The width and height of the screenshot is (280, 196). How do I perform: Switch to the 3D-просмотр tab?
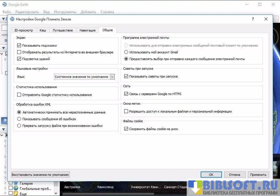[x=24, y=30]
